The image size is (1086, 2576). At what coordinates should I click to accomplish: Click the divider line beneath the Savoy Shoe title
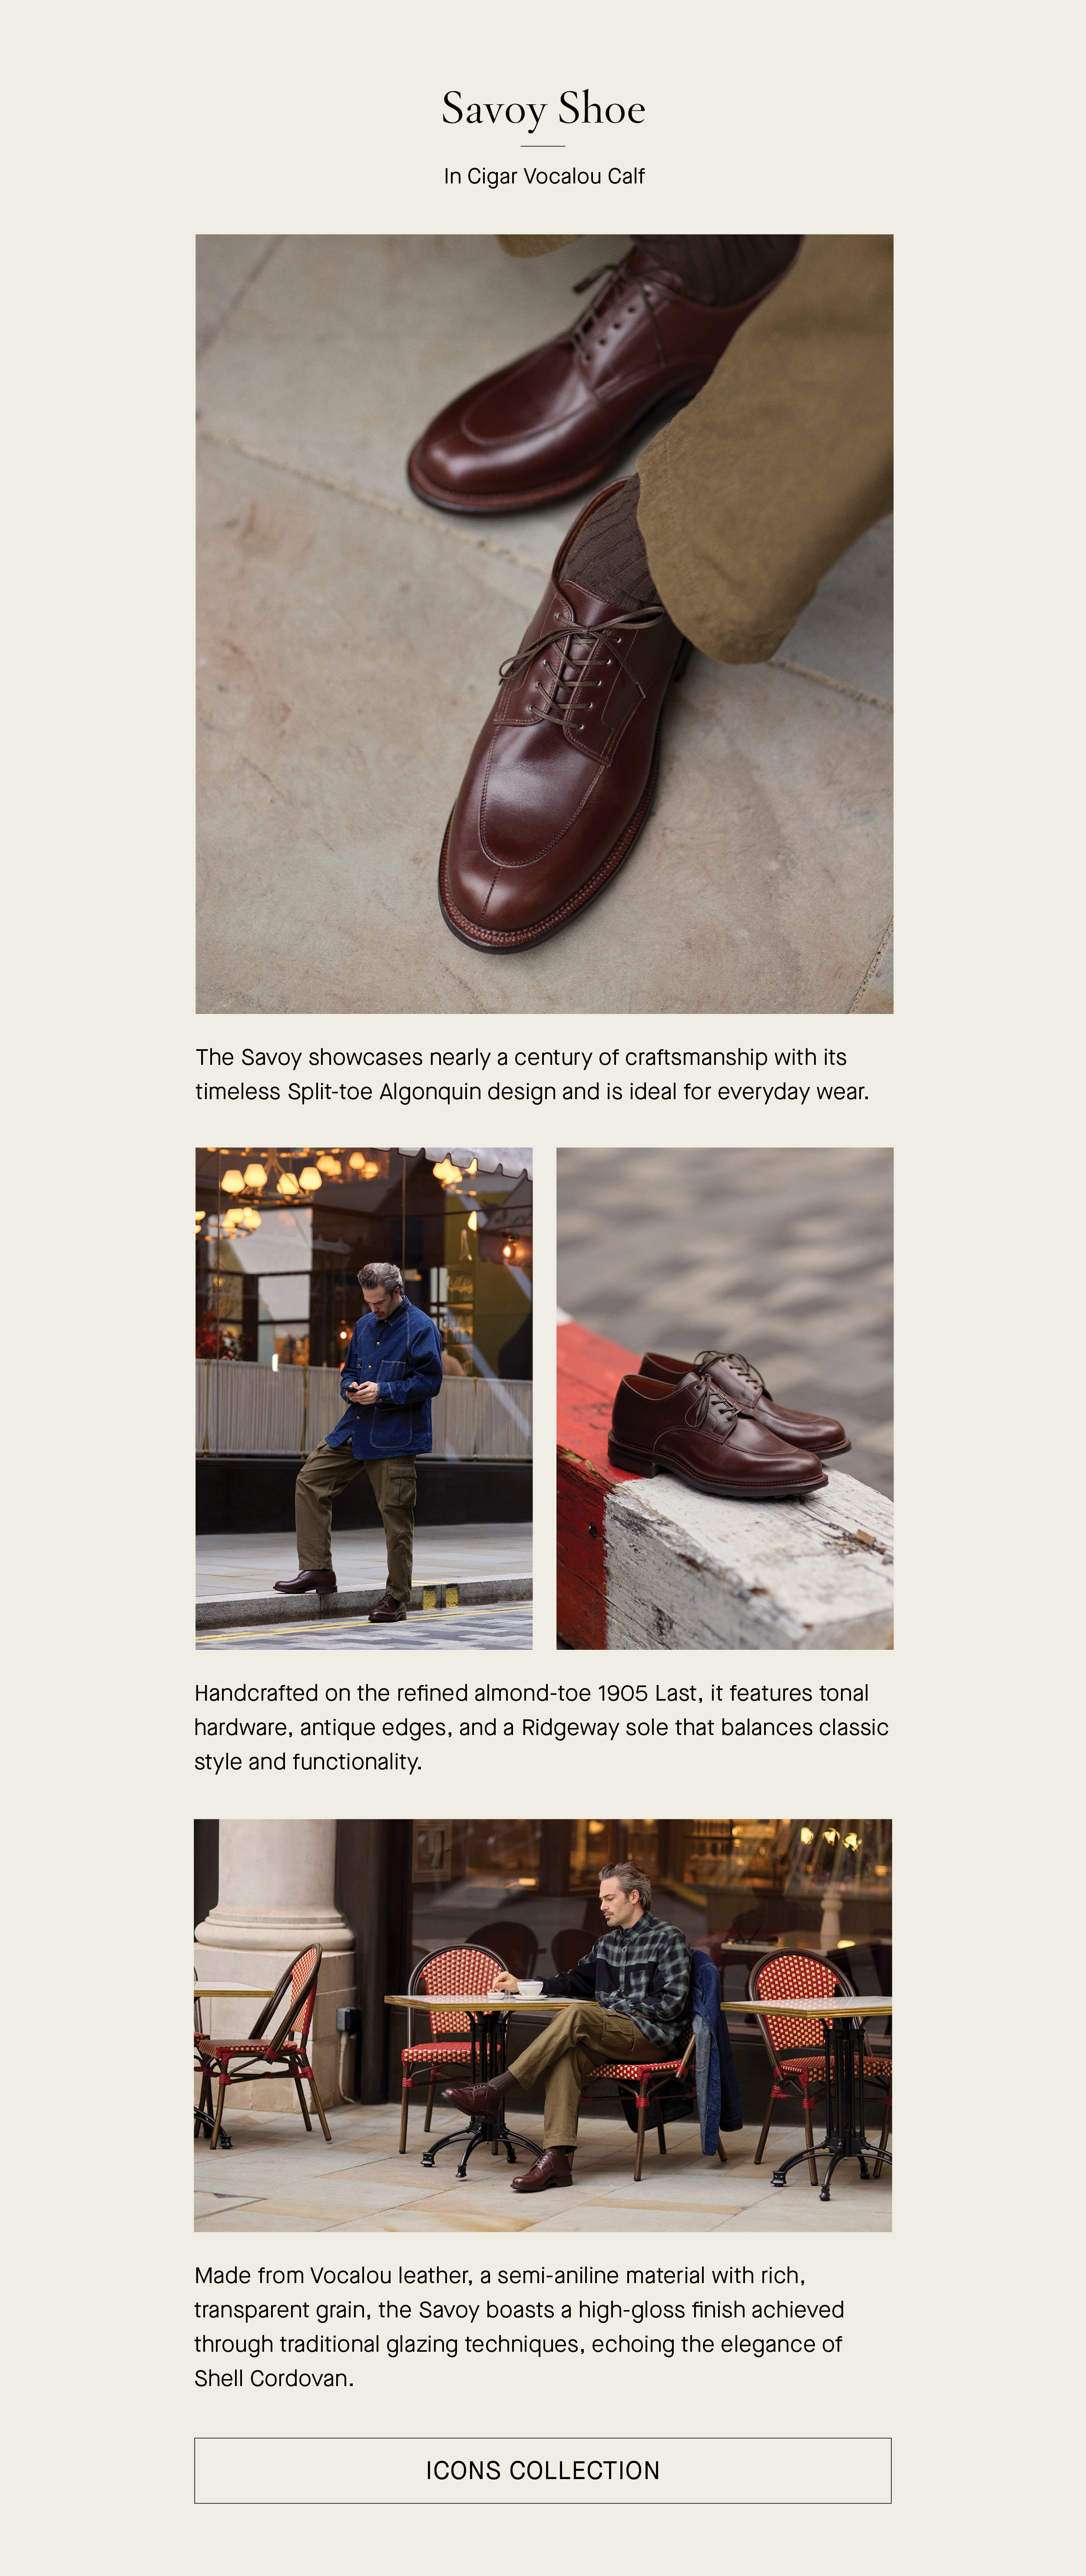coord(543,146)
